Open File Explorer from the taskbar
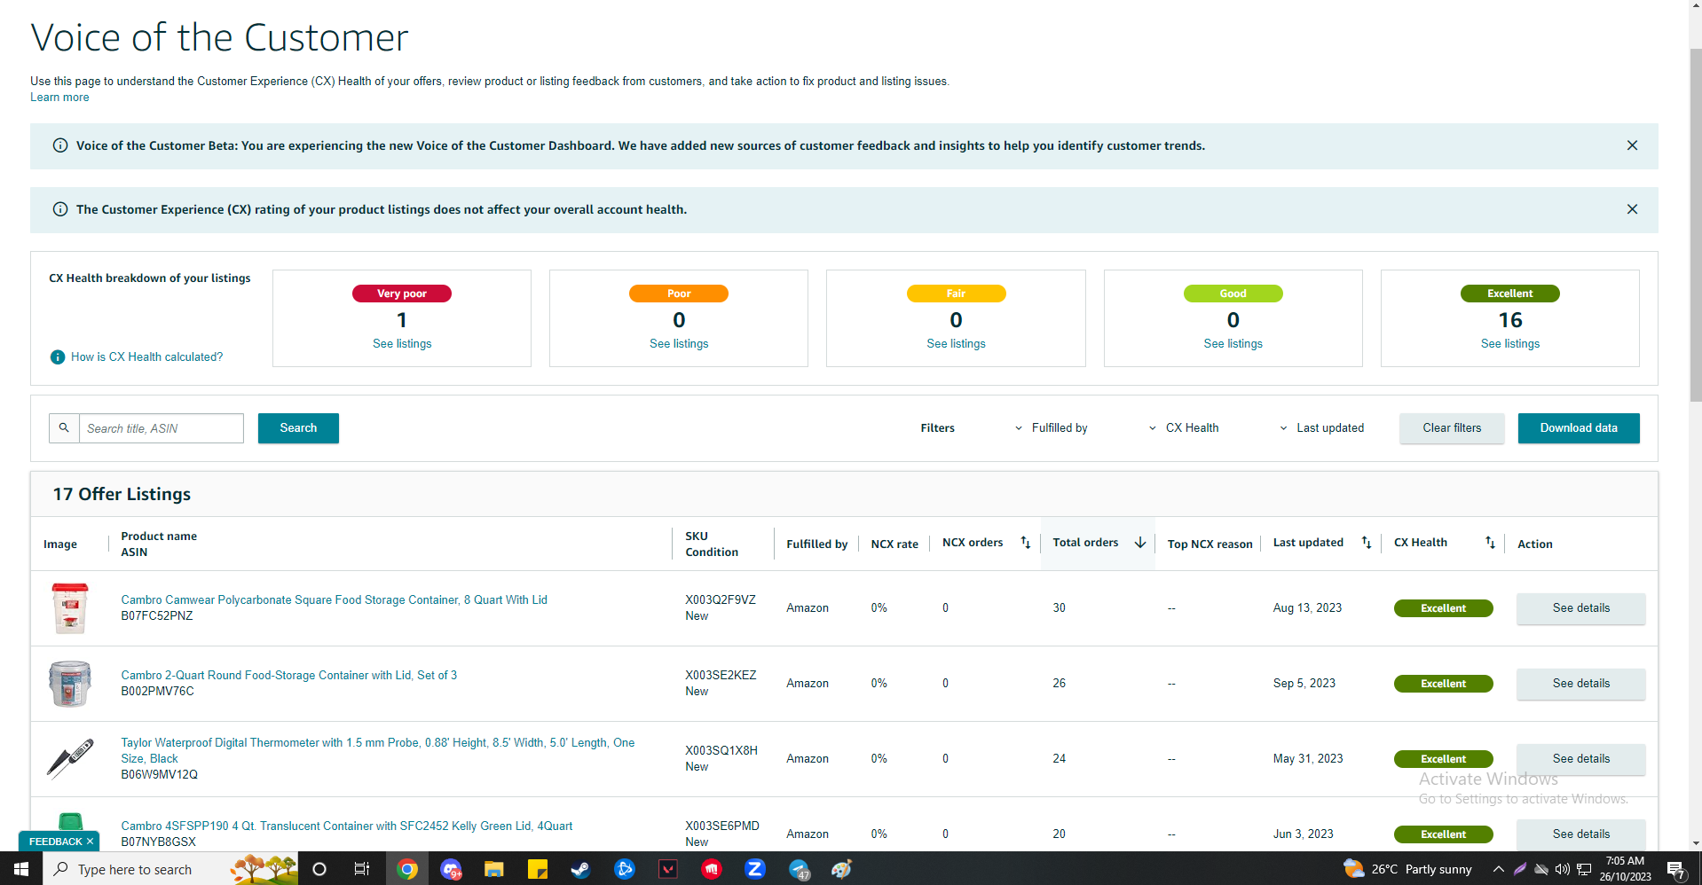This screenshot has height=885, width=1702. (494, 869)
